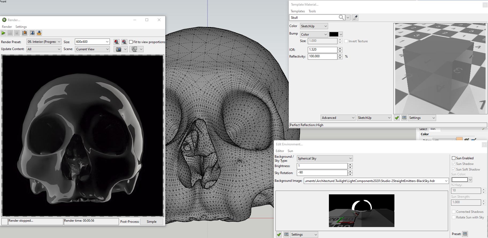Open Settings dropdown in Template Material window
488x238 pixels.
422,118
